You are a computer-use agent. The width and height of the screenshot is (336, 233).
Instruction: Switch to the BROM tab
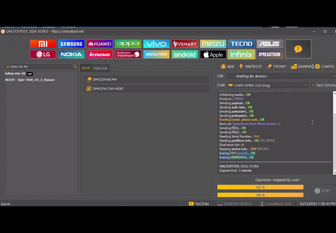[86, 68]
